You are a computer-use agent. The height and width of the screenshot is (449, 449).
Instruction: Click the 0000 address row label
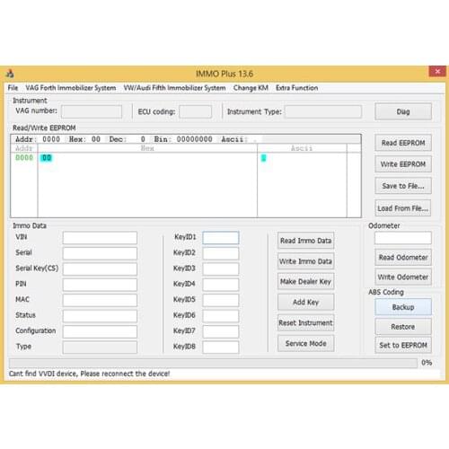24,158
